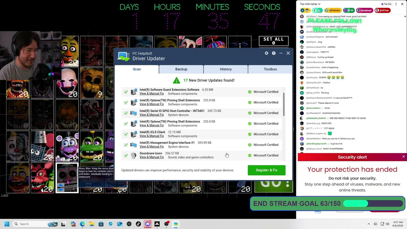Click Management Engine Interface device icon
Viewport: 407px width, 229px height.
coord(134,145)
